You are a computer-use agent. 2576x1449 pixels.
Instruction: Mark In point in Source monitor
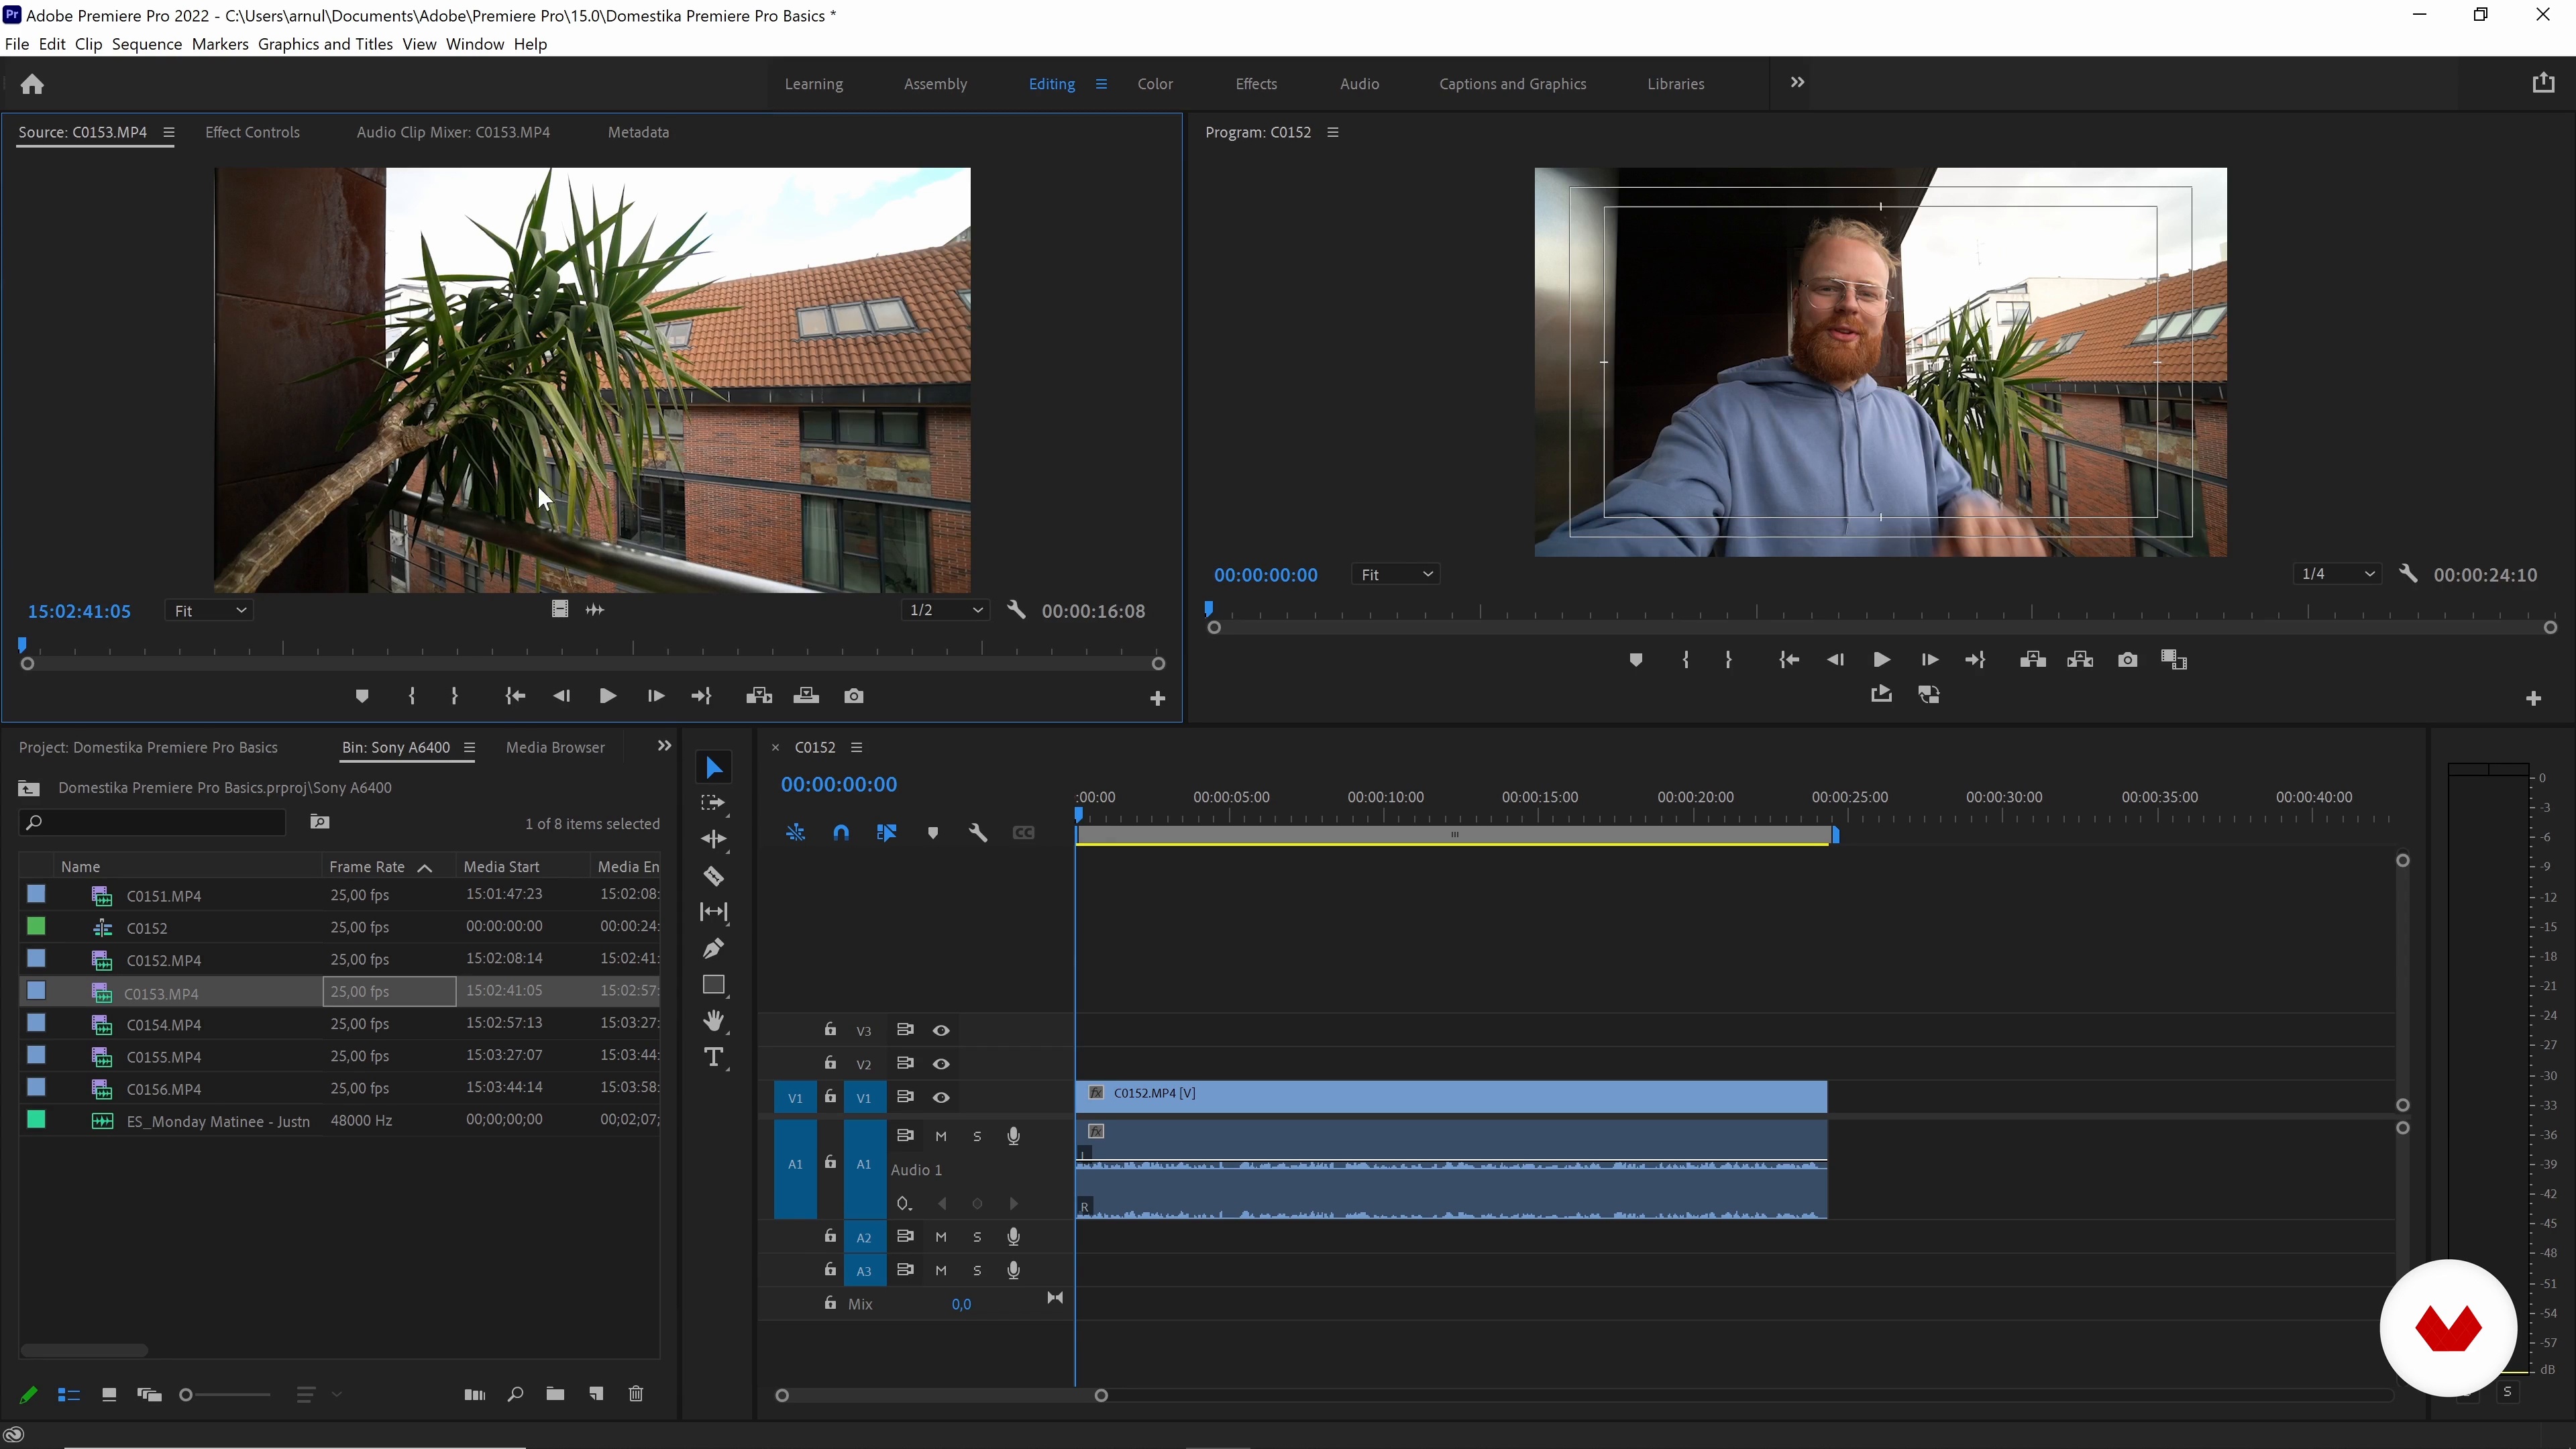[412, 696]
